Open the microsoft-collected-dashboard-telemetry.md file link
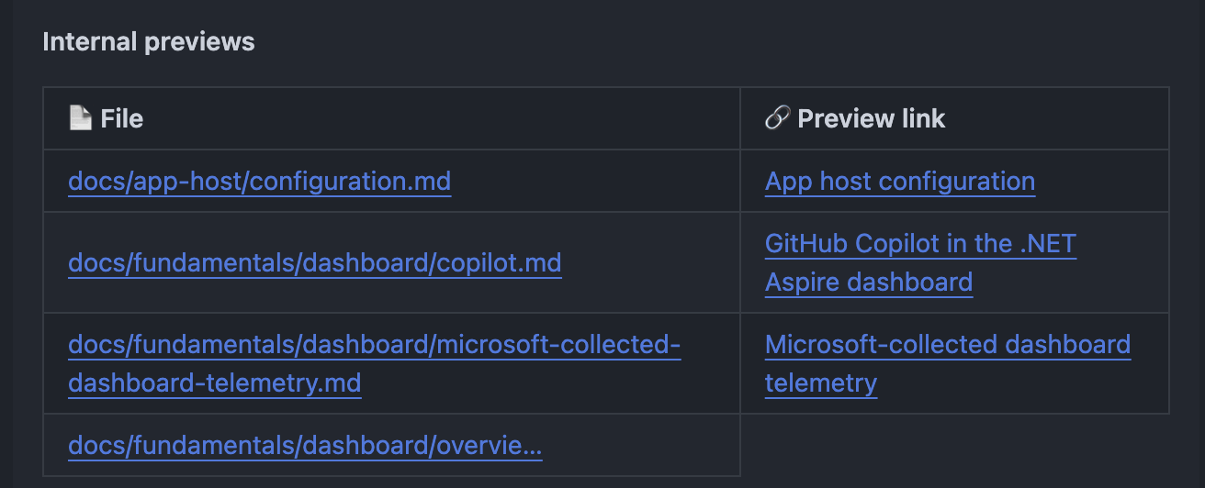Screen dimensions: 1205x488 [x=375, y=364]
